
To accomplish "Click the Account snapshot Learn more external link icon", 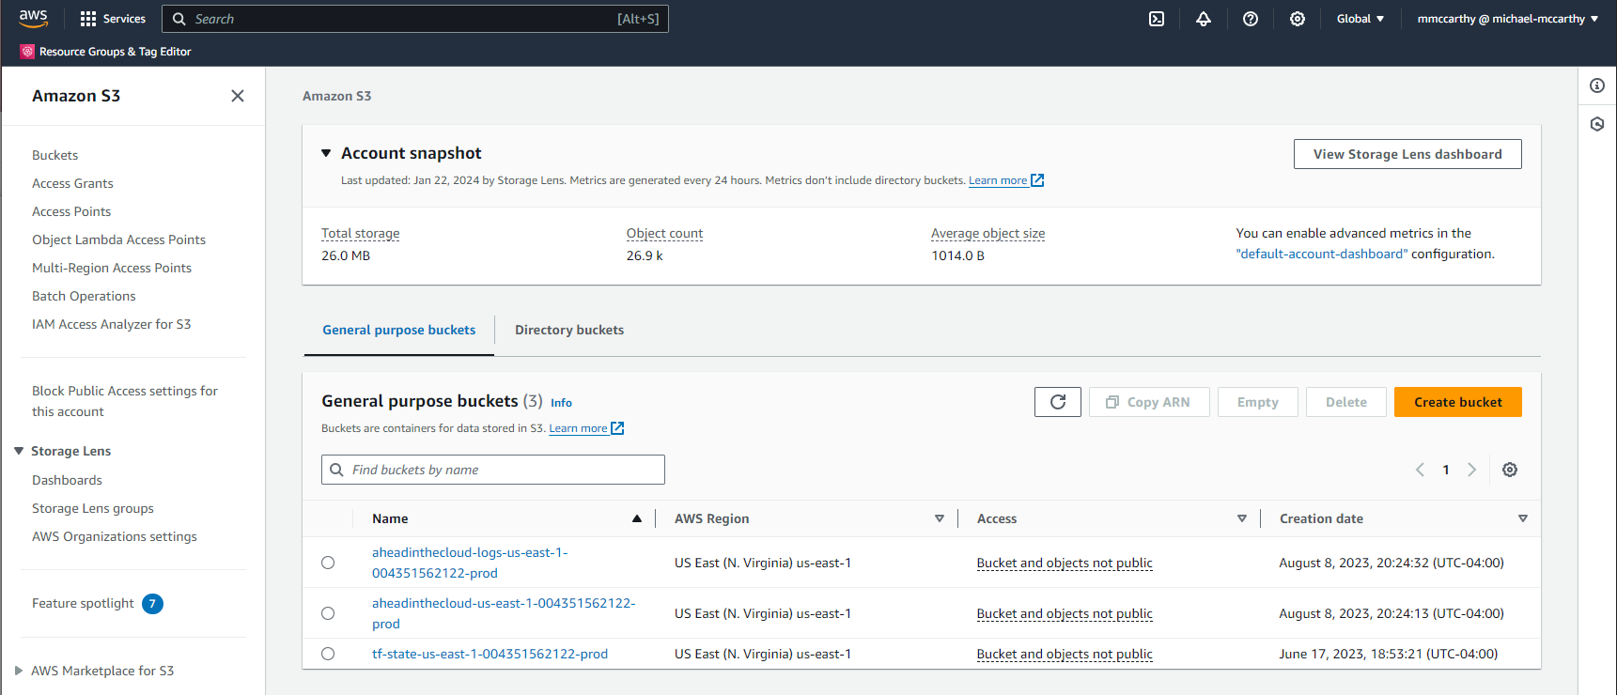I will (x=1037, y=180).
